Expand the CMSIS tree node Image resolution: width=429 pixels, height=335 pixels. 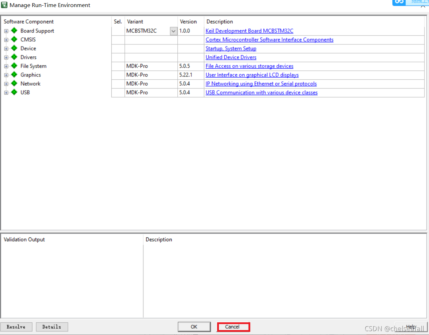tap(6, 40)
